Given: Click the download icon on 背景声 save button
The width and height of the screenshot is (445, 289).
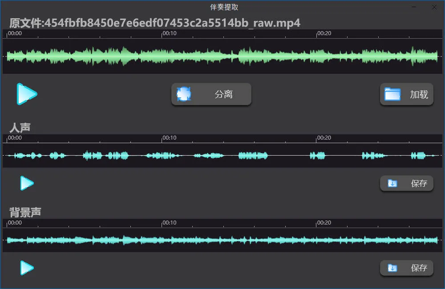Looking at the screenshot, I should point(392,268).
